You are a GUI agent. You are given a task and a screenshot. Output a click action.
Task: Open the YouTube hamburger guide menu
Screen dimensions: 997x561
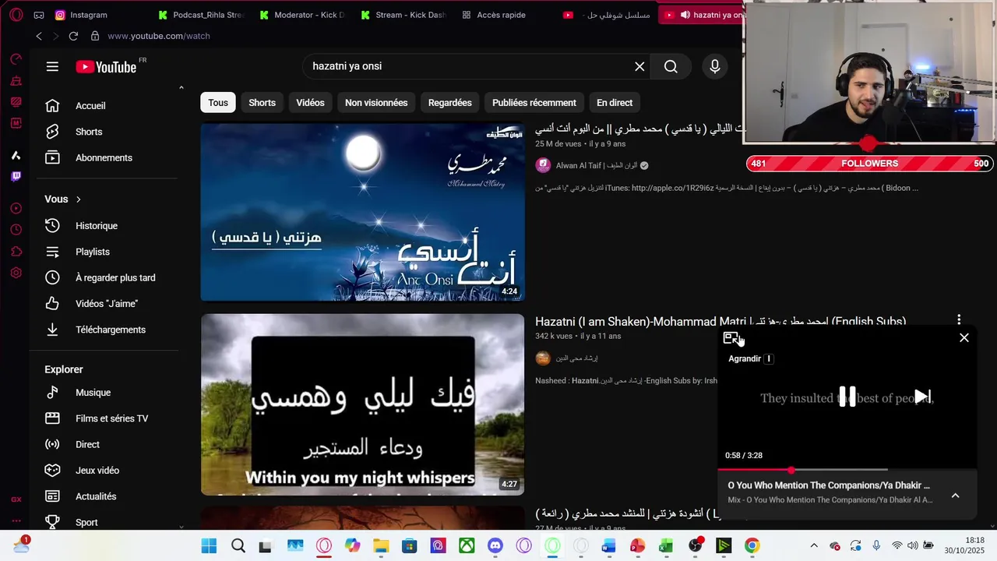pyautogui.click(x=52, y=67)
